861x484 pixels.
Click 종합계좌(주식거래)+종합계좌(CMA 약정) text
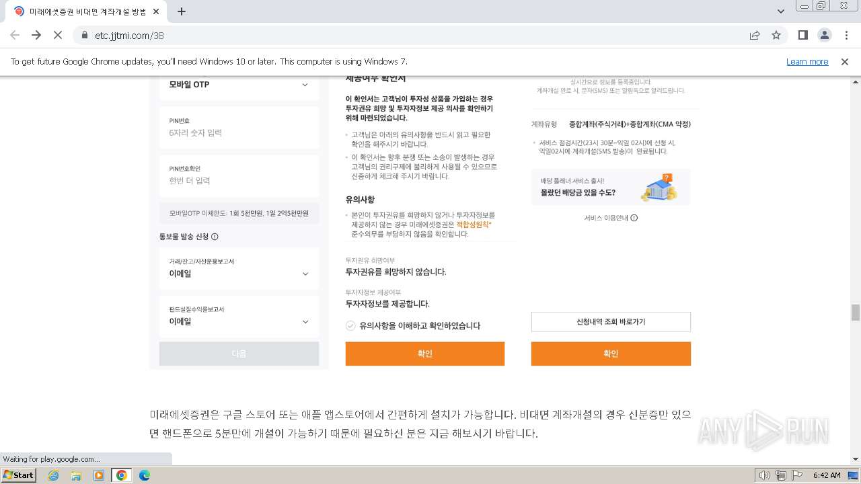tap(630, 124)
